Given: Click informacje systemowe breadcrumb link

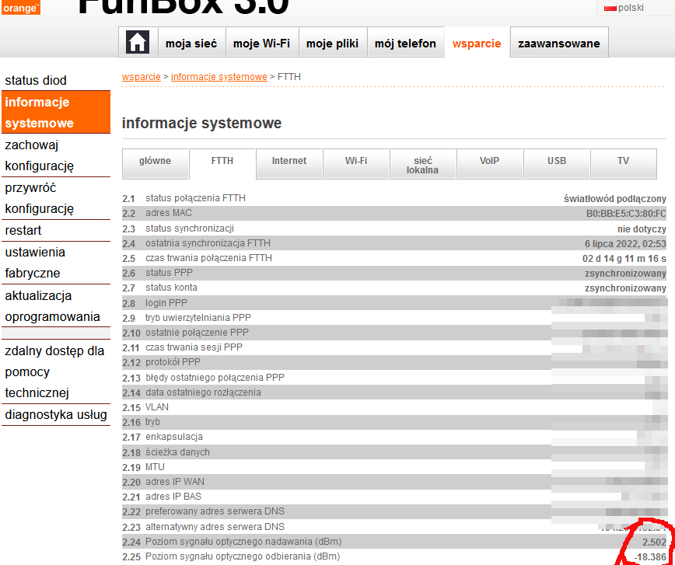Looking at the screenshot, I should tap(219, 77).
